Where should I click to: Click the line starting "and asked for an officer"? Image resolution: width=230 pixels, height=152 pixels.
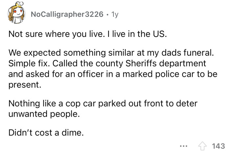(113, 74)
